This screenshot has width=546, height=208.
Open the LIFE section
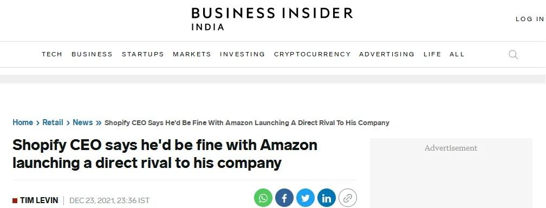click(432, 54)
